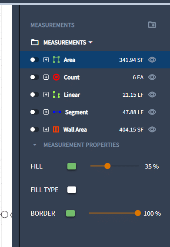
Task: Click the green Area measurement type icon
Action: click(x=56, y=60)
